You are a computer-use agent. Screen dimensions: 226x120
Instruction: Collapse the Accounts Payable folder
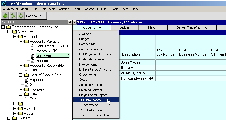(21, 42)
